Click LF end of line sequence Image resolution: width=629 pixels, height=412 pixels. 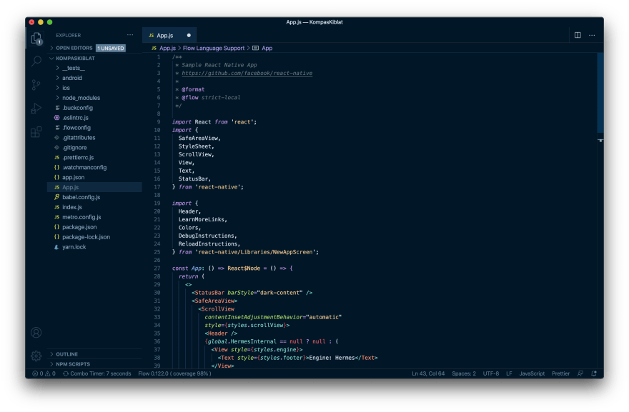509,373
